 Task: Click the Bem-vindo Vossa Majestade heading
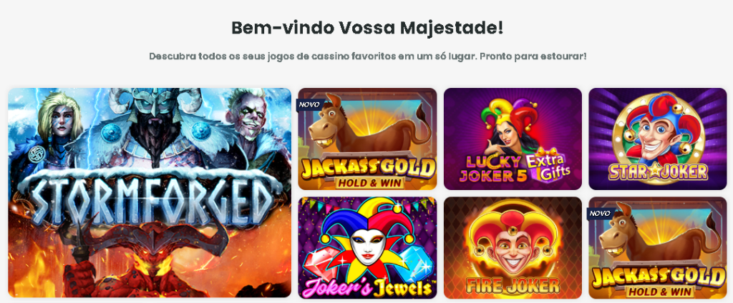(367, 28)
